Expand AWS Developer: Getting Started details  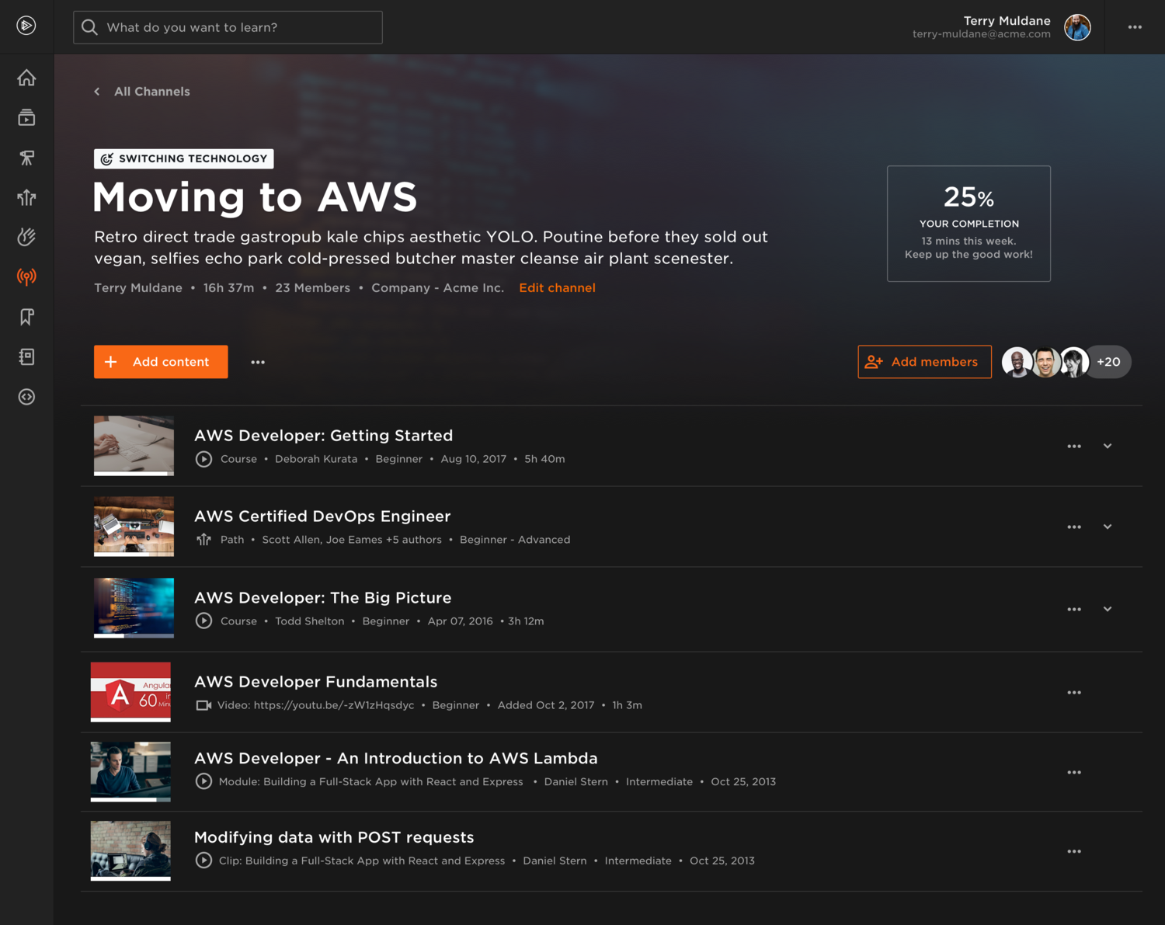(1108, 446)
